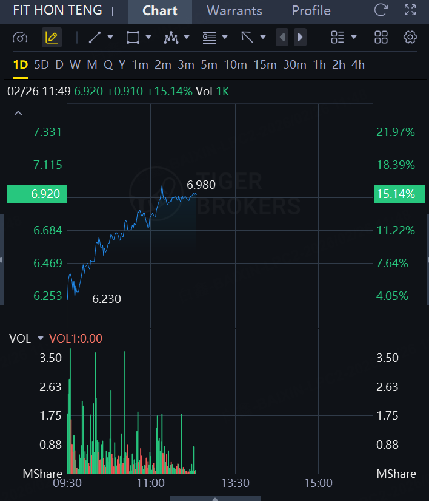The width and height of the screenshot is (429, 501).
Task: Click the 6.980 high price label
Action: coord(201,185)
